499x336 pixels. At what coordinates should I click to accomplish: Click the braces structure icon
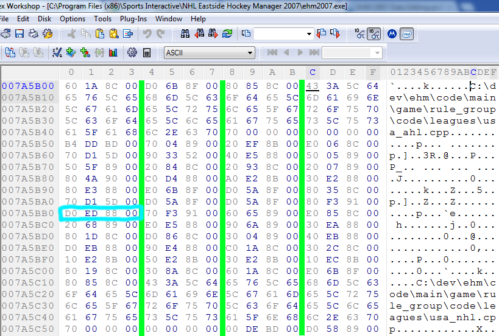pyautogui.click(x=99, y=52)
